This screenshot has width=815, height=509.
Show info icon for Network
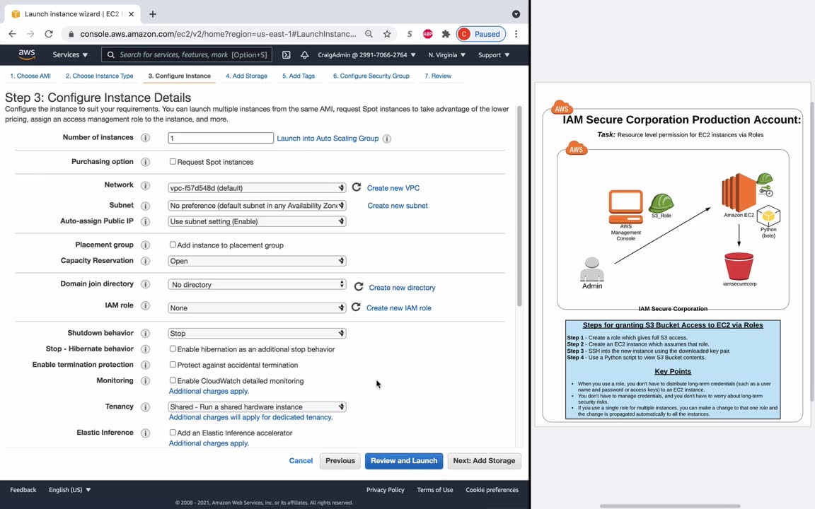[146, 185]
